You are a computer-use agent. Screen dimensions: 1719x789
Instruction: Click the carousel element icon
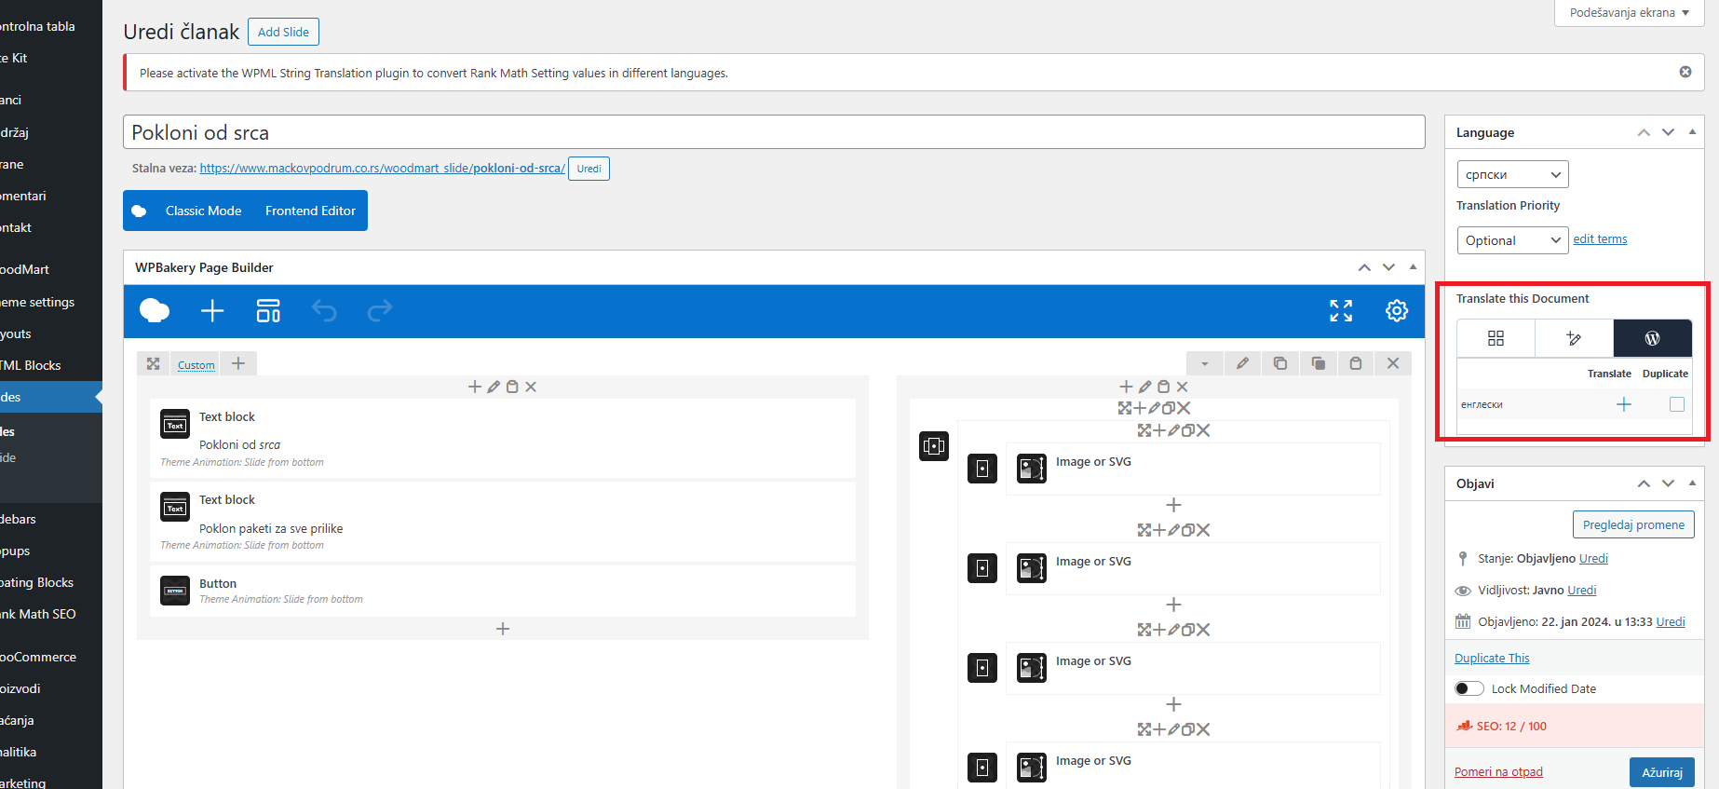click(x=934, y=446)
